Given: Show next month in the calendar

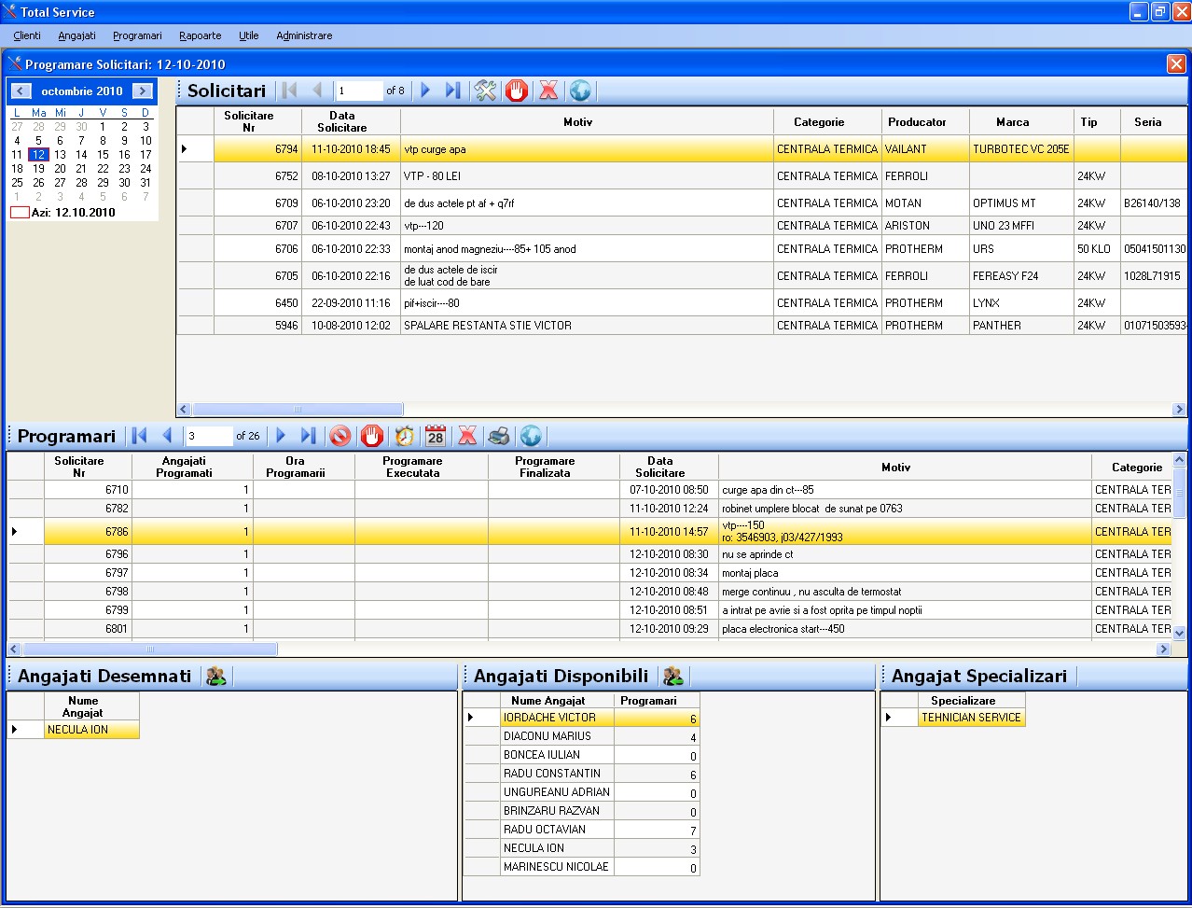Looking at the screenshot, I should pyautogui.click(x=143, y=91).
